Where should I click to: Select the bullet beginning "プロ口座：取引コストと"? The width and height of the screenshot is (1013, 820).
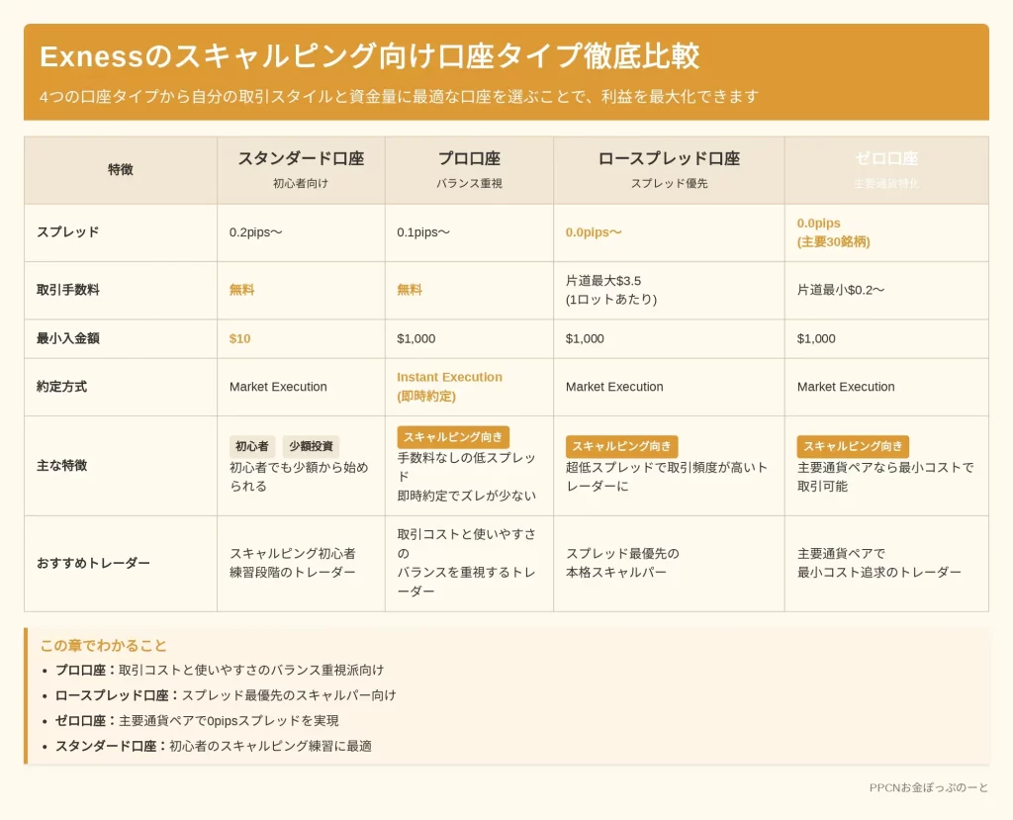click(x=220, y=670)
